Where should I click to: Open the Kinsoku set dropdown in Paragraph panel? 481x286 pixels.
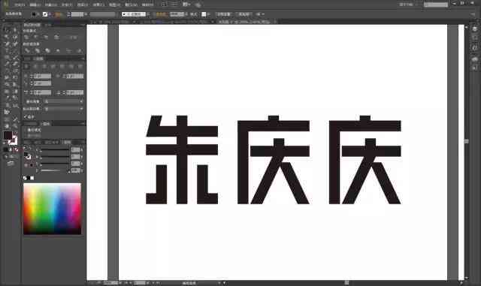pos(63,101)
